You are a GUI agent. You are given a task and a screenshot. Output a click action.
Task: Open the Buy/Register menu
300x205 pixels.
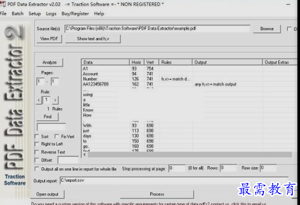75,14
